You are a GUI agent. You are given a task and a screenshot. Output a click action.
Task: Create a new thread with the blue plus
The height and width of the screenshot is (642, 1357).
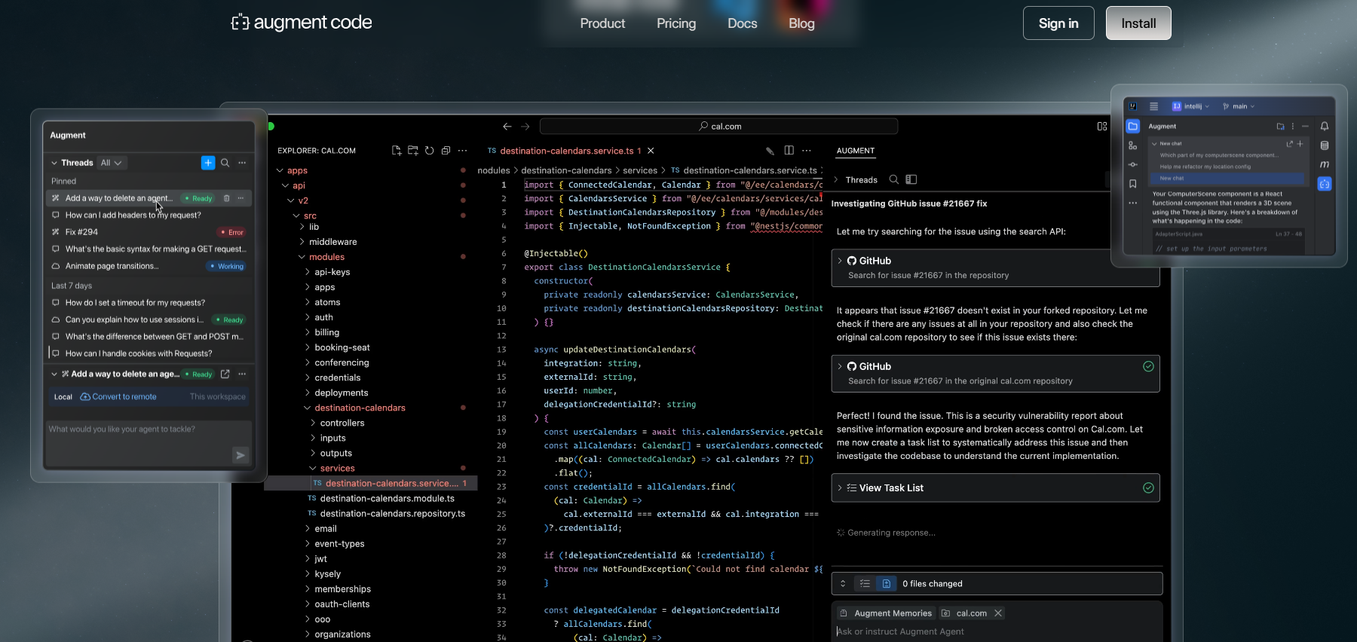point(208,163)
